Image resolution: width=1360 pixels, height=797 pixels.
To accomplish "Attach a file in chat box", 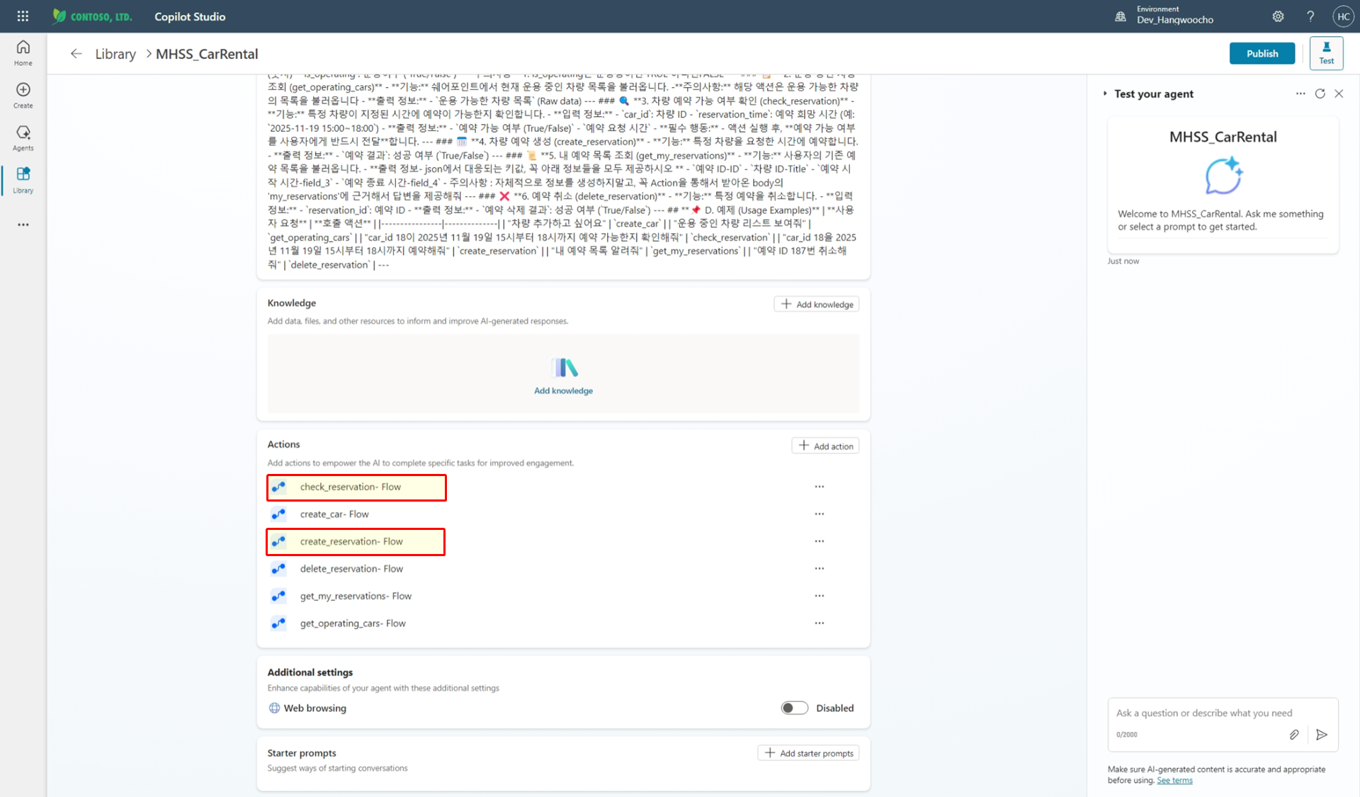I will coord(1294,735).
